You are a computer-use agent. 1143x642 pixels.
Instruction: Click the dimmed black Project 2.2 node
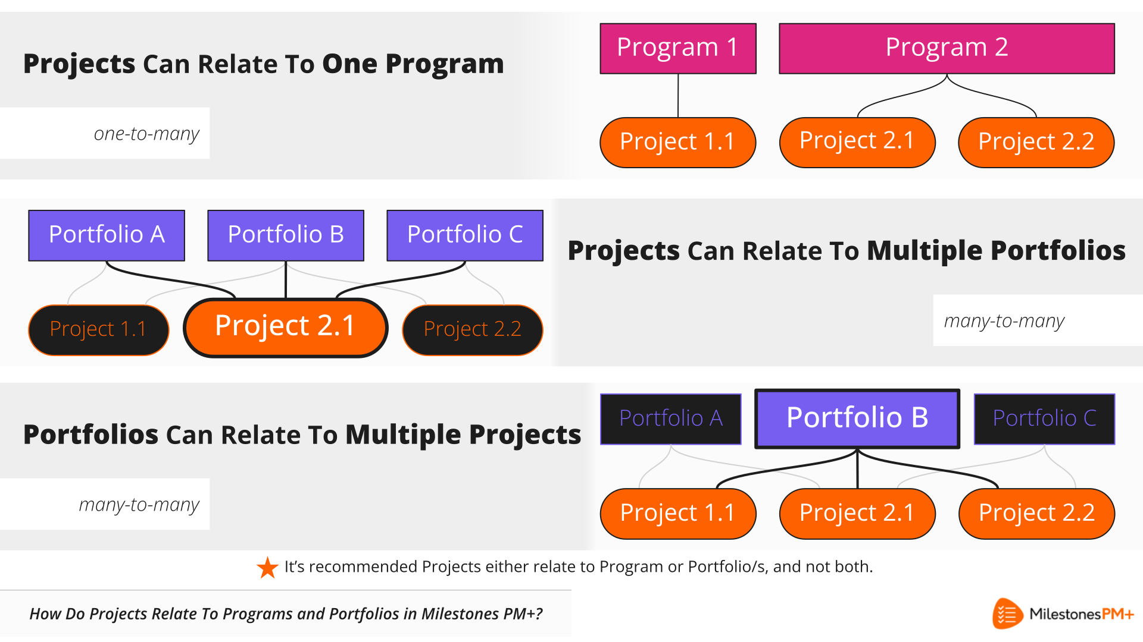pos(473,330)
